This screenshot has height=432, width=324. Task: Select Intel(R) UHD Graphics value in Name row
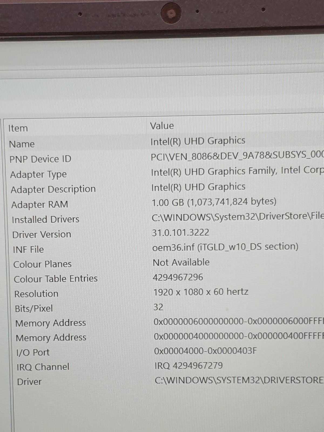[198, 141]
